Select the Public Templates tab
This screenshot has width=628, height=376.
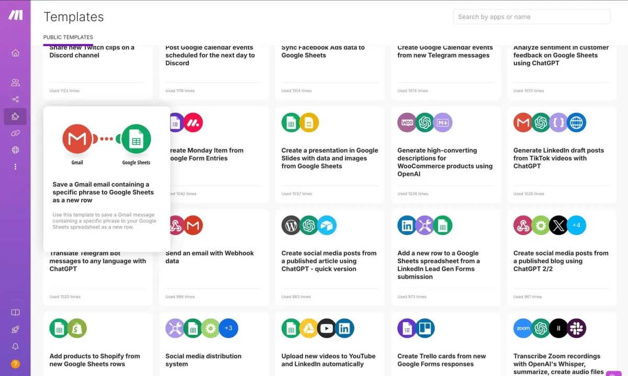point(68,38)
